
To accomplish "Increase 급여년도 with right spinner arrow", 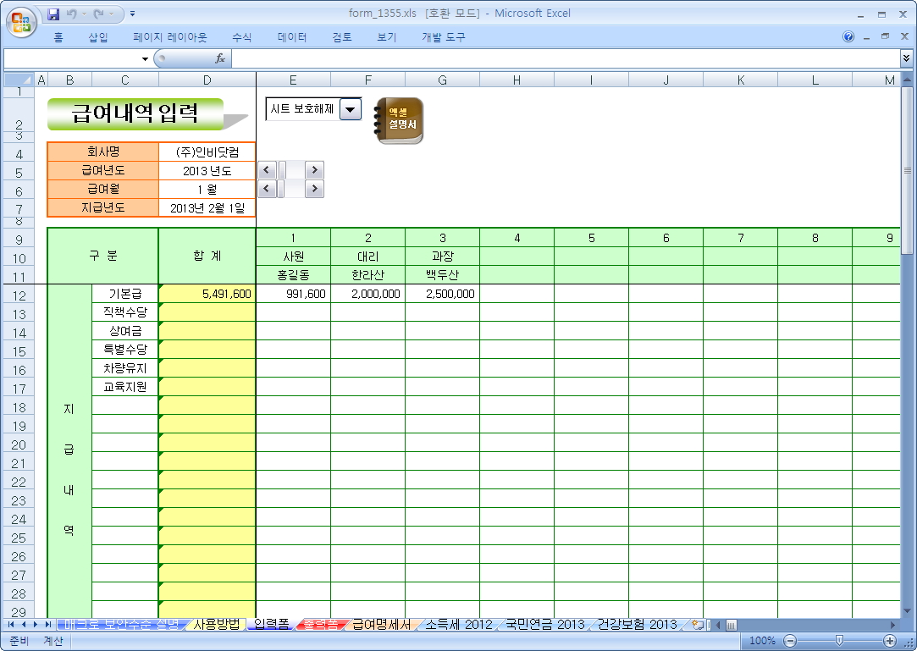I will pos(315,169).
